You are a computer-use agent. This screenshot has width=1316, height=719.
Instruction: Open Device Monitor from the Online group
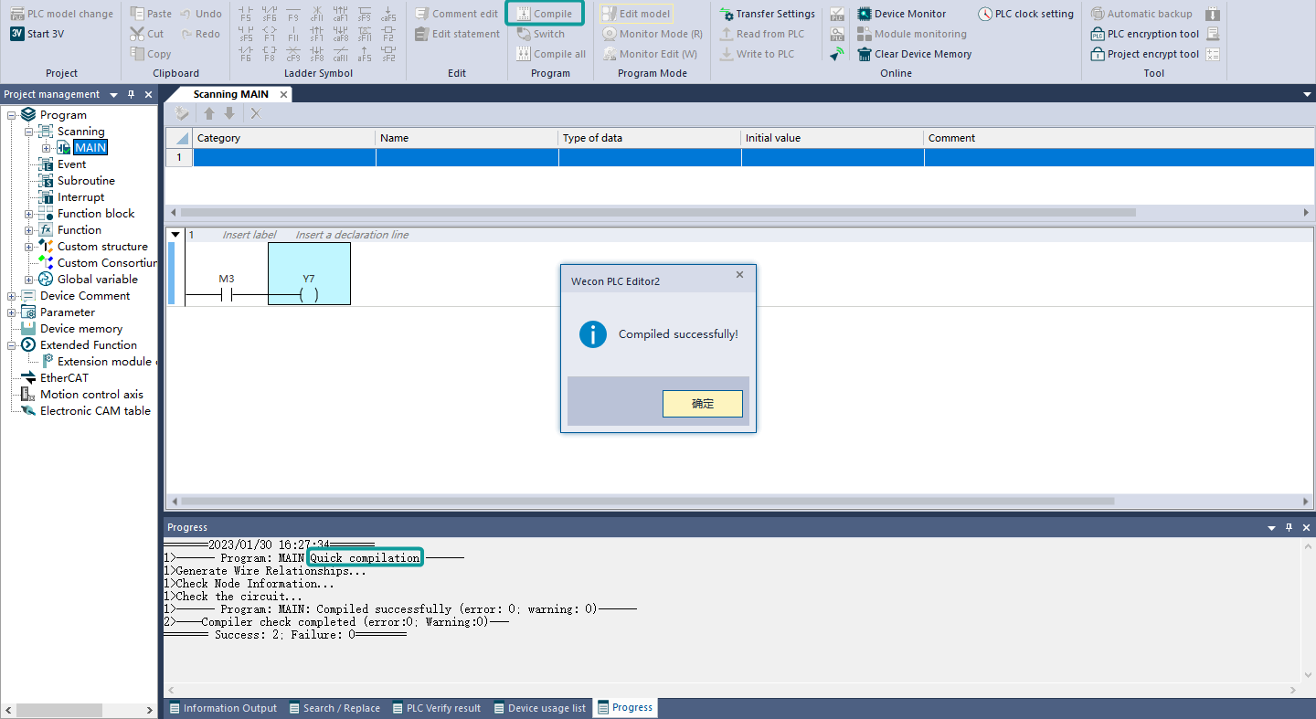click(x=865, y=14)
